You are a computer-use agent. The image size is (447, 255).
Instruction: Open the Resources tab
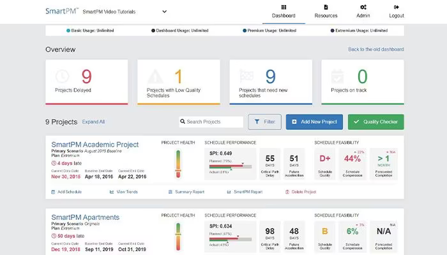coord(326,11)
